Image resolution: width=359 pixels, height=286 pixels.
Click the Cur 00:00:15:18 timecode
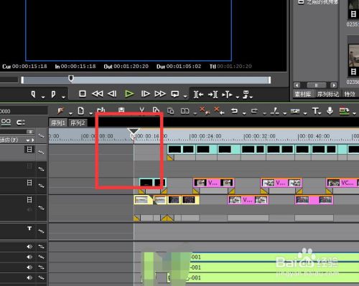tap(24, 66)
